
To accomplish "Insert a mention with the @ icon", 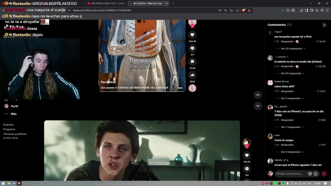I will pyautogui.click(x=310, y=174).
